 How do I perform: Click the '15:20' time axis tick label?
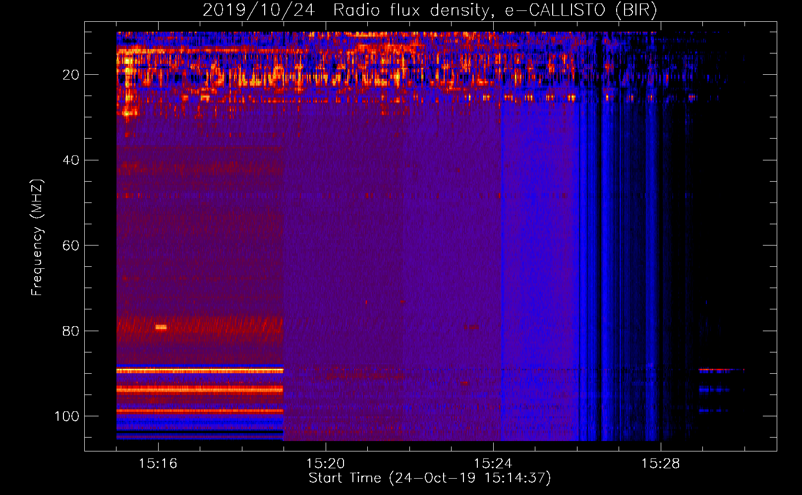tap(326, 464)
